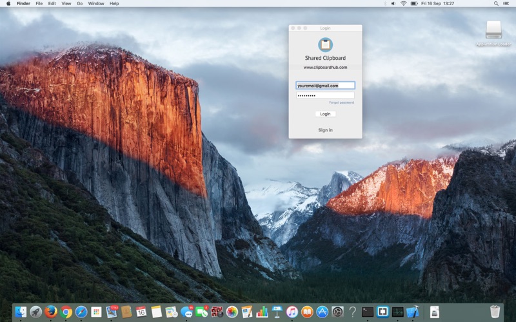The image size is (516, 322).
Task: Click the Bluetooth menu bar icon
Action: coord(384,4)
